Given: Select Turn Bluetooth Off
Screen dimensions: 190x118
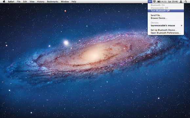Looking at the screenshot, I should pyautogui.click(x=166, y=11).
